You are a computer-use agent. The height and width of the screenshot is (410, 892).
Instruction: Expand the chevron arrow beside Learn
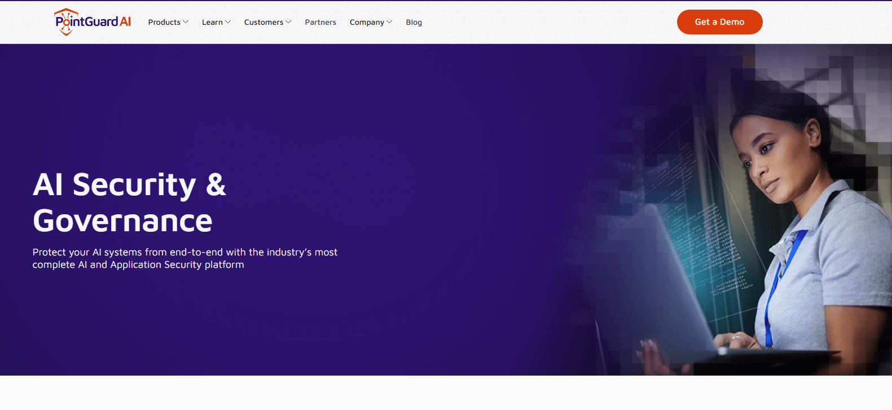tap(228, 22)
